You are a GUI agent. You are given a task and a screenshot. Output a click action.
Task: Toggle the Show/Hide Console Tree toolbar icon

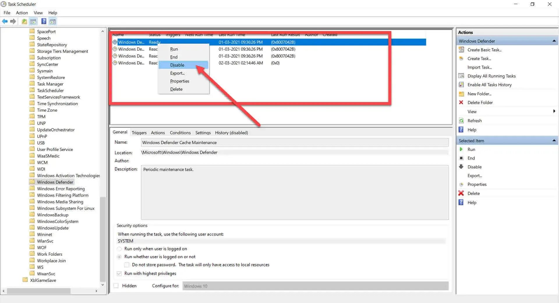coord(33,22)
